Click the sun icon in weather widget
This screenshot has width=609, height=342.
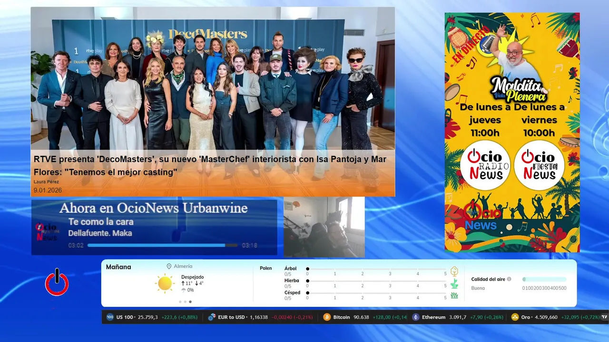(165, 284)
